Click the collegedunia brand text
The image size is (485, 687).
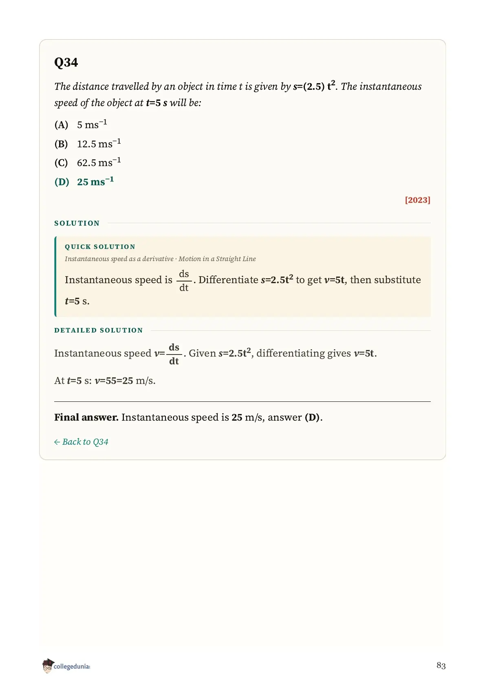coord(72,667)
